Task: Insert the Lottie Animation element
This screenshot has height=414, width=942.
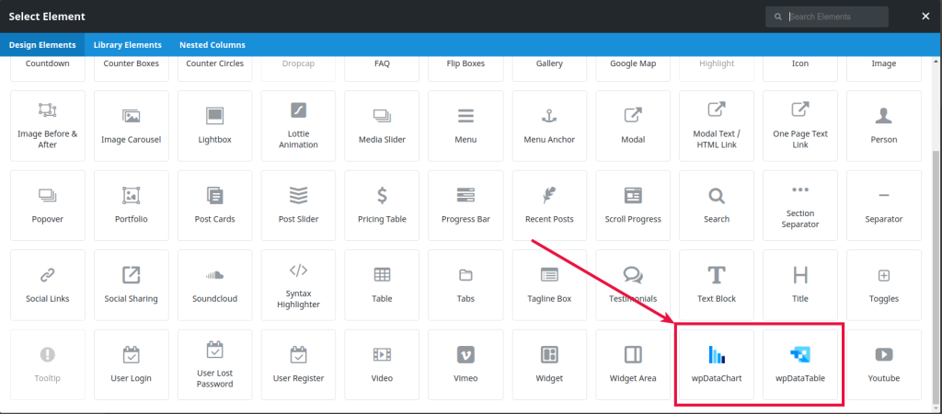Action: point(298,126)
